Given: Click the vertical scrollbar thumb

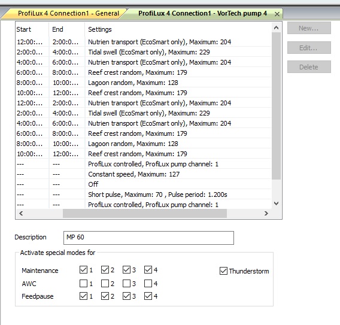Looking at the screenshot, I should 276,106.
